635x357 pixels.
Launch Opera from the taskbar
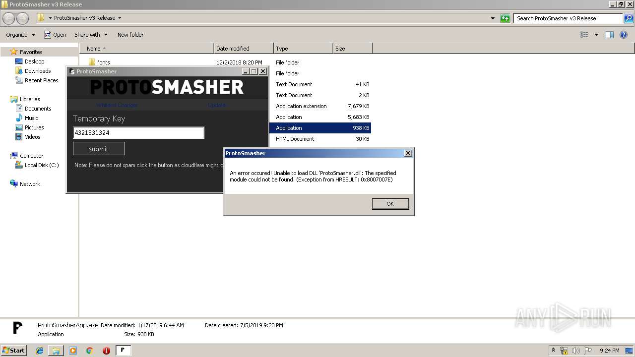coord(106,351)
